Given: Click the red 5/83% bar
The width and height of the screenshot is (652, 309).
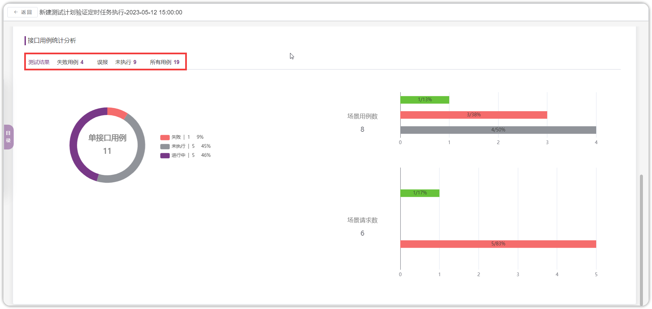Looking at the screenshot, I should click(498, 244).
